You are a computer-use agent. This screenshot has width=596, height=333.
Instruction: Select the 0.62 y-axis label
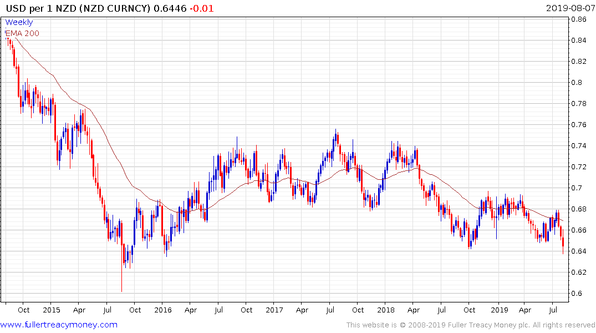pyautogui.click(x=579, y=272)
